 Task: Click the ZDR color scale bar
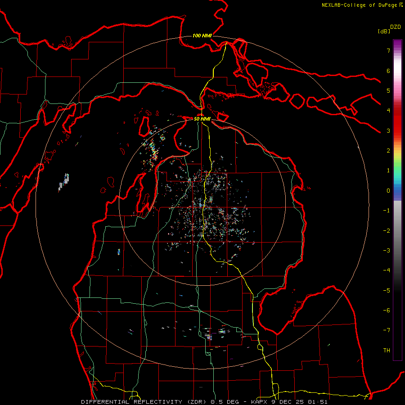tap(397, 200)
